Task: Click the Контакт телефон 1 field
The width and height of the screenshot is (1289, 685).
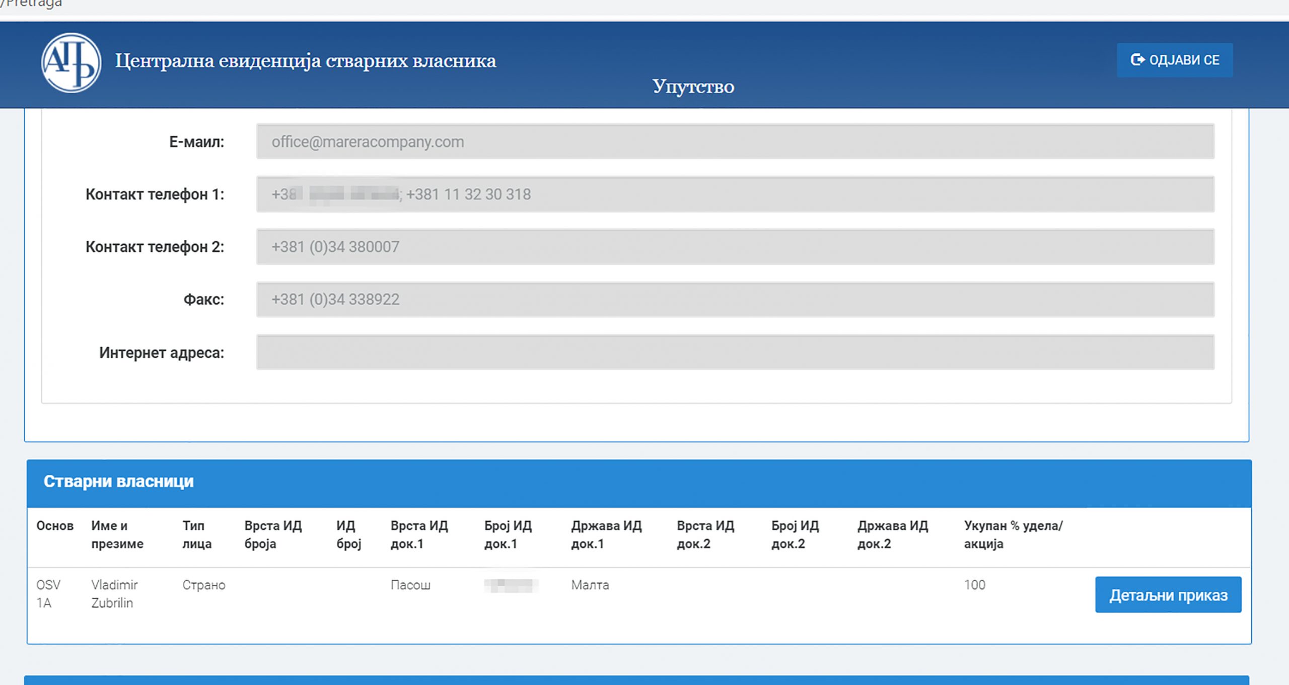Action: (x=735, y=194)
